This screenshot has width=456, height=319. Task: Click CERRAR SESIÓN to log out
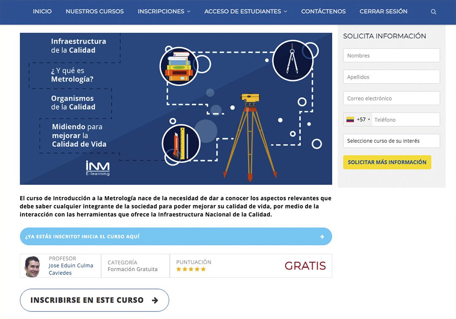[383, 11]
